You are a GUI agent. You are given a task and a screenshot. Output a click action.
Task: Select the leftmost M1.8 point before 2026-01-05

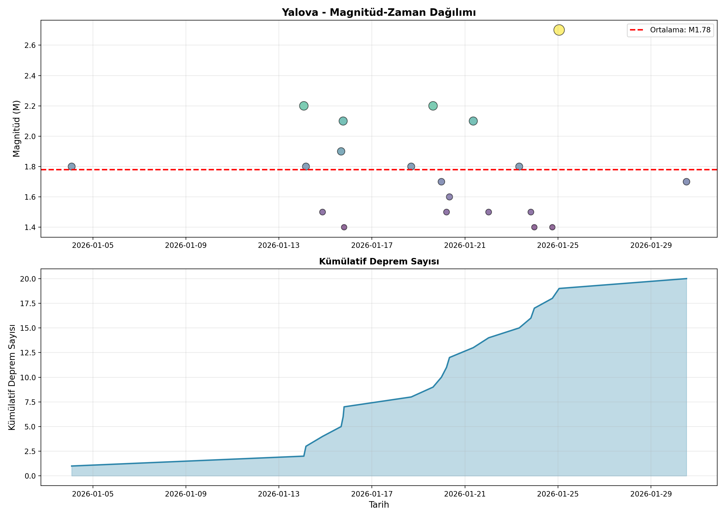coord(72,167)
